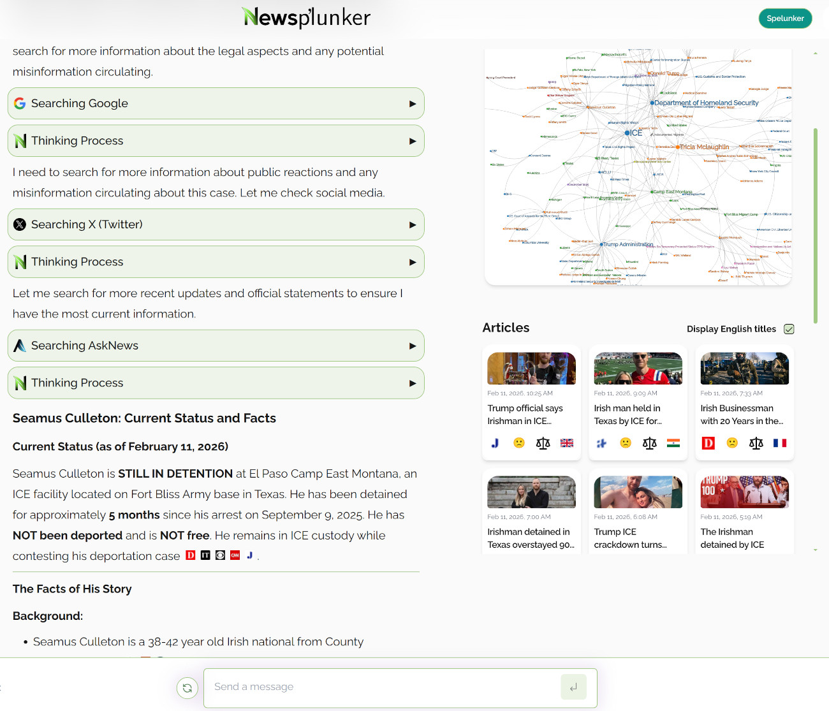
Task: Click the 'Seamus Culleton: Current Status and Facts' heading
Action: pos(144,418)
